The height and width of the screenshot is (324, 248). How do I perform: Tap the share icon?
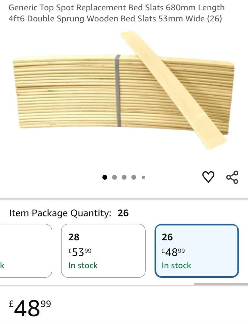(x=232, y=177)
